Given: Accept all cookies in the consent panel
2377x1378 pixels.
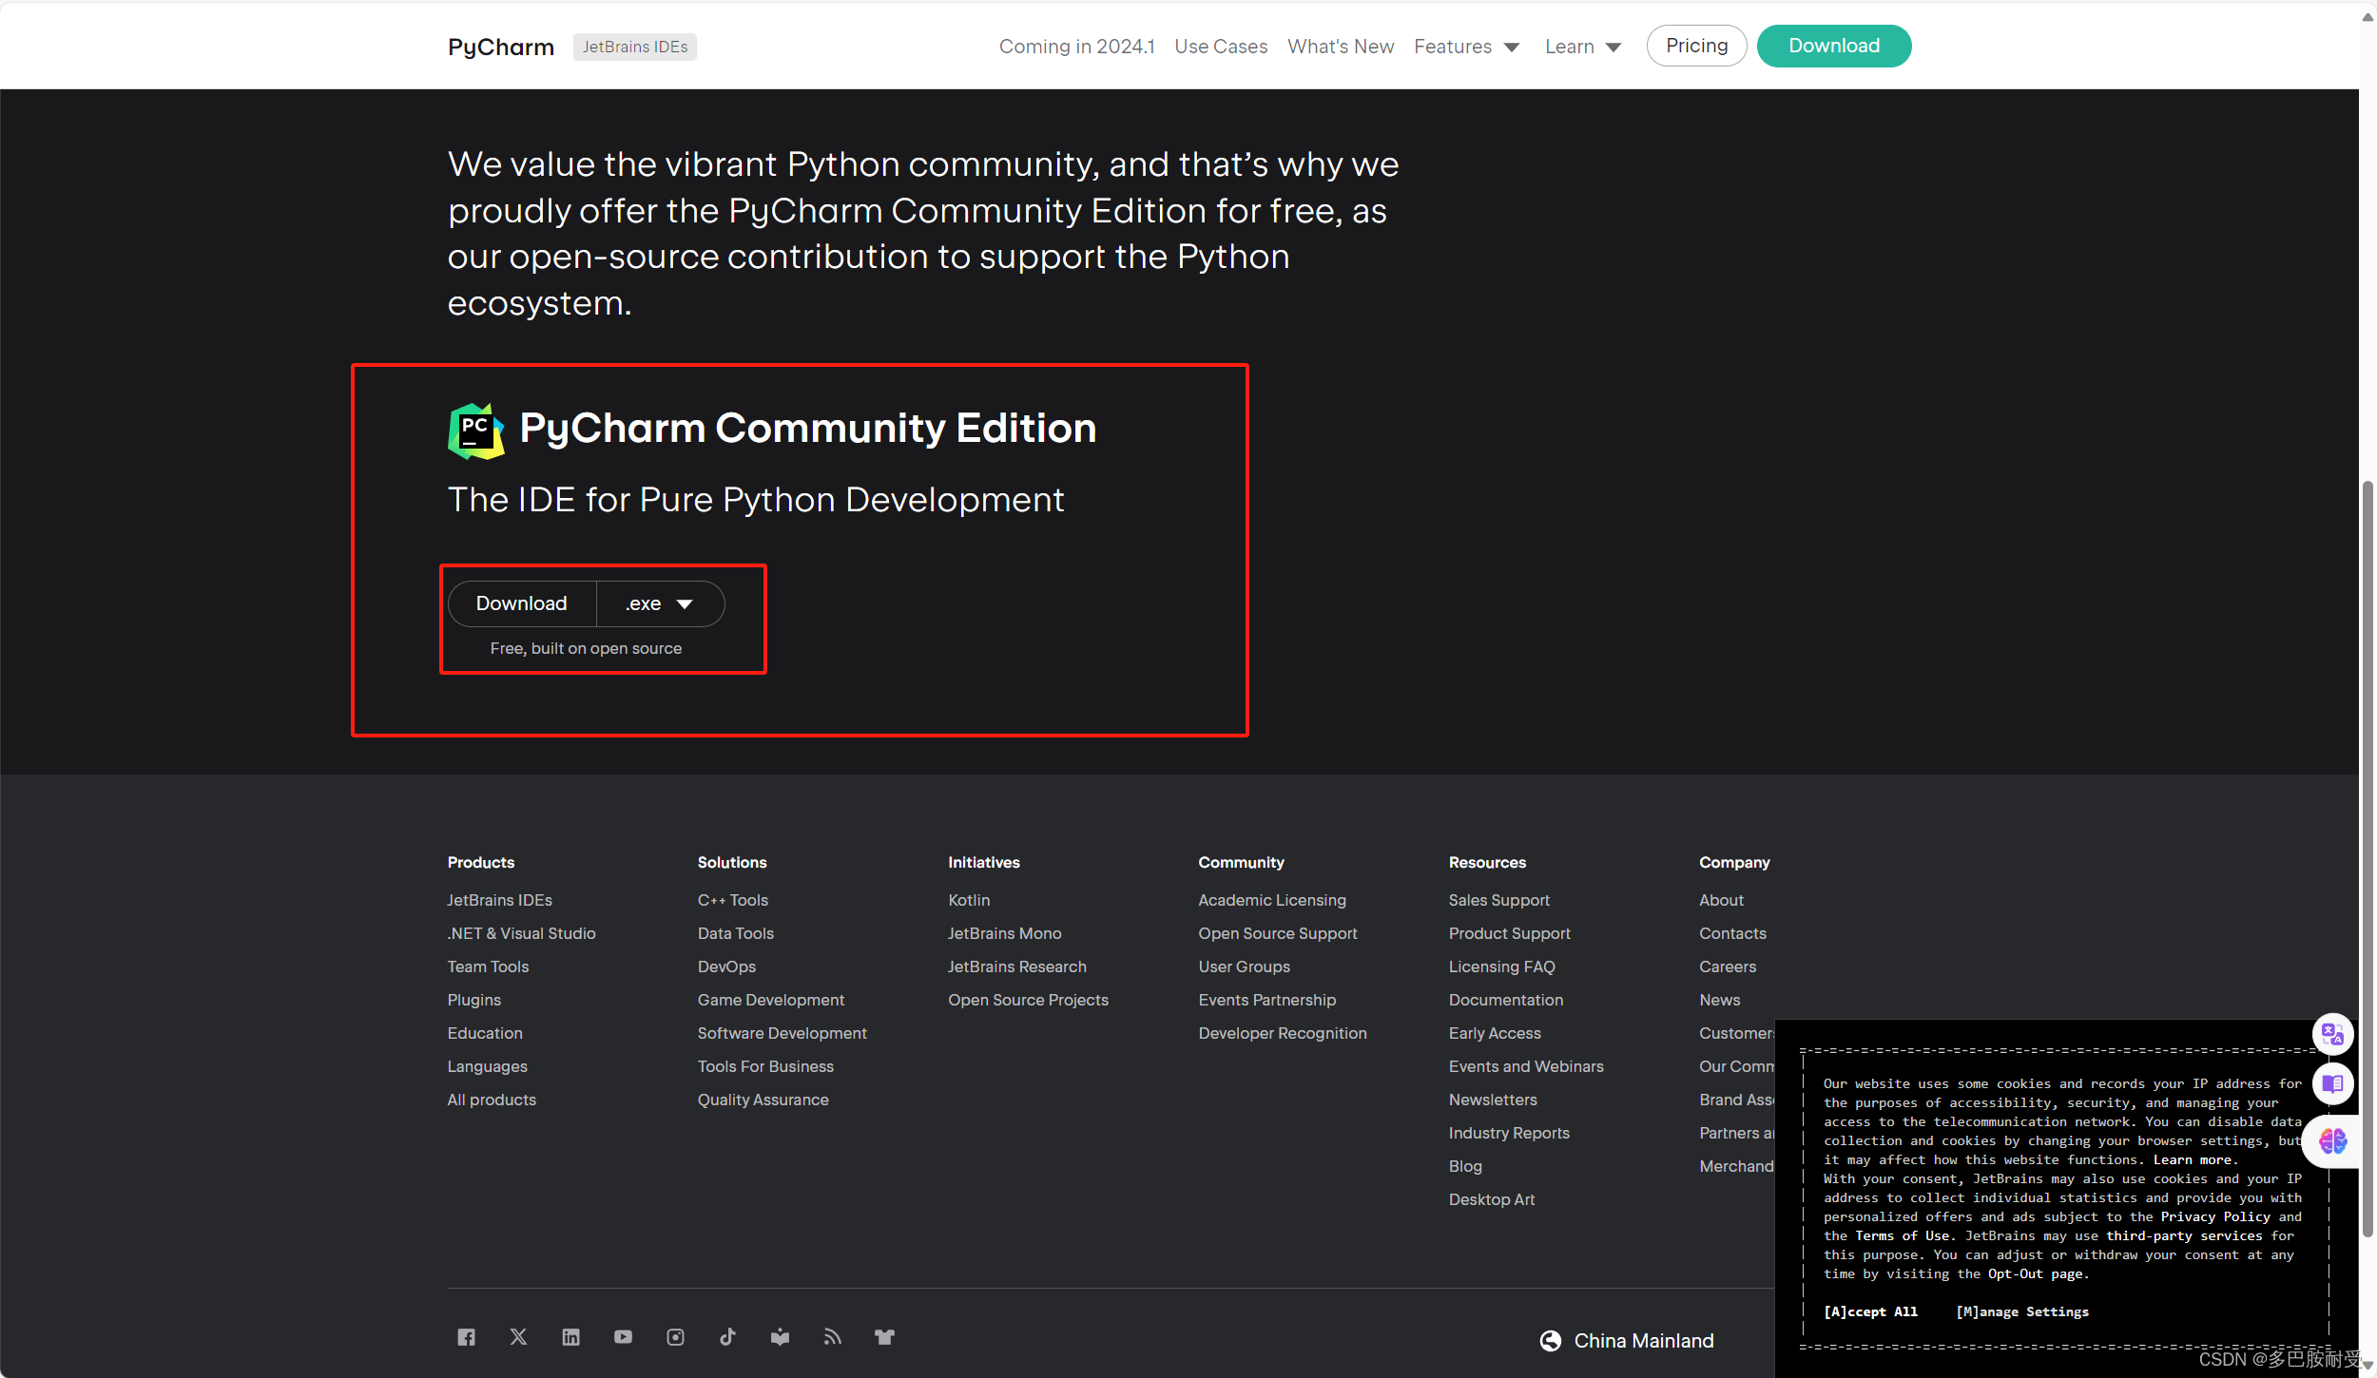Looking at the screenshot, I should pos(1870,1311).
